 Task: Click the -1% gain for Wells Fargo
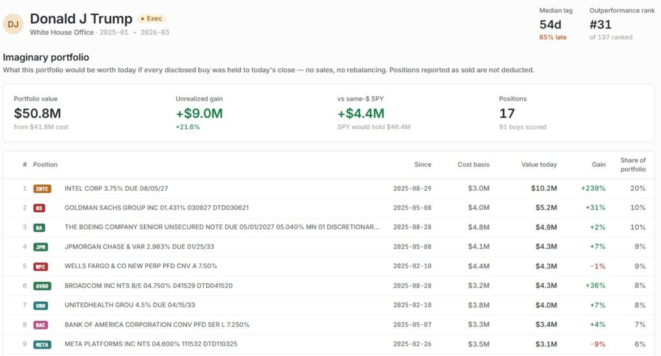coord(598,266)
